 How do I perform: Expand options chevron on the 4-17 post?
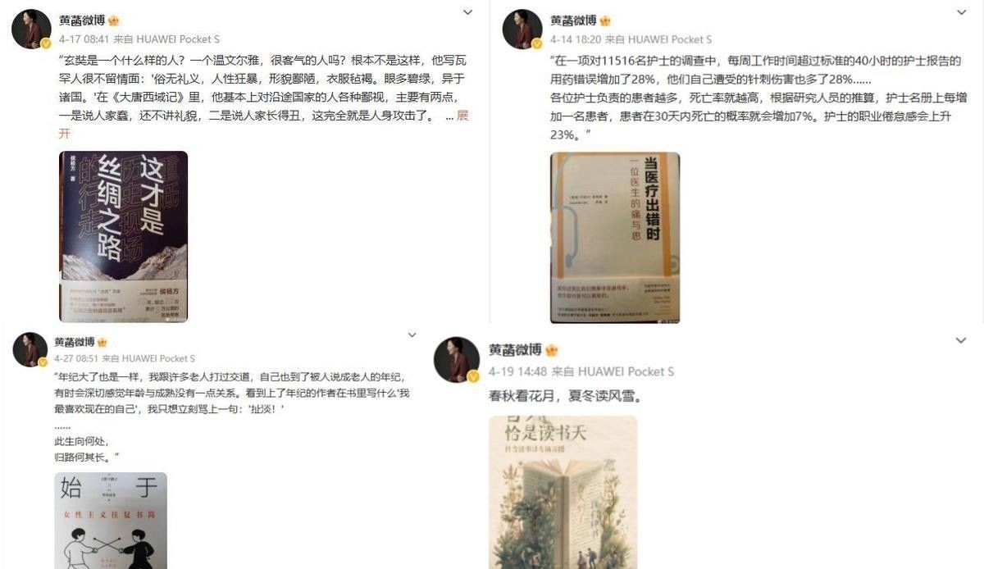click(x=467, y=12)
